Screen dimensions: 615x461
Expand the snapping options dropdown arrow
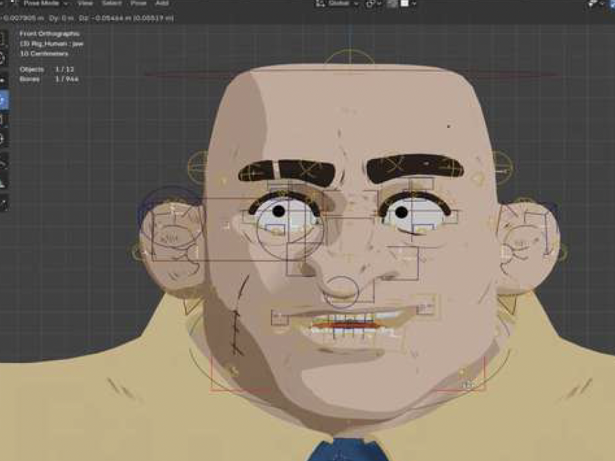point(414,4)
